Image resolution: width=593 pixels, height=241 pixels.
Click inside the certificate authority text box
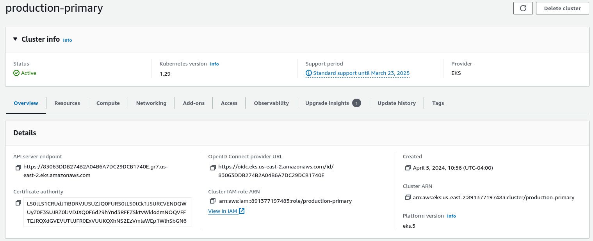point(107,212)
